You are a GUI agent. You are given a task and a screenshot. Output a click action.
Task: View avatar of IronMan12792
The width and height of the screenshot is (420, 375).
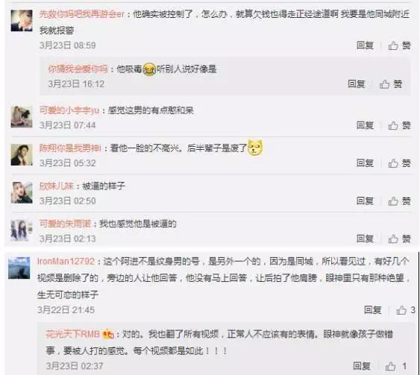pyautogui.click(x=19, y=268)
